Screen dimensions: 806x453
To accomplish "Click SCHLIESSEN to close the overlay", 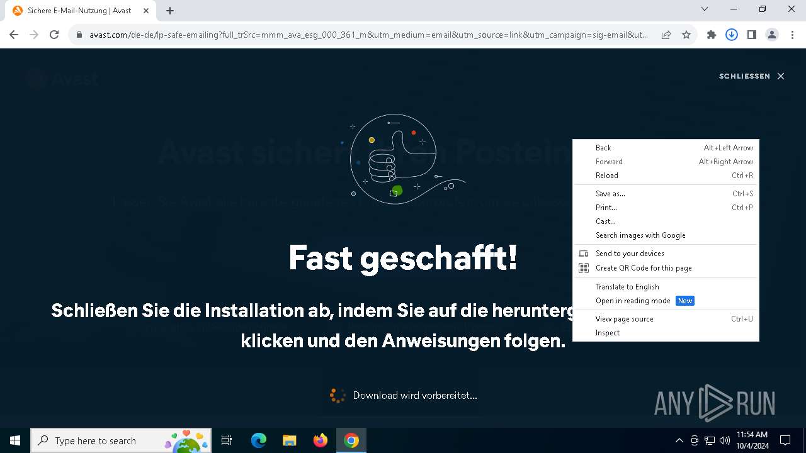I will pos(752,76).
